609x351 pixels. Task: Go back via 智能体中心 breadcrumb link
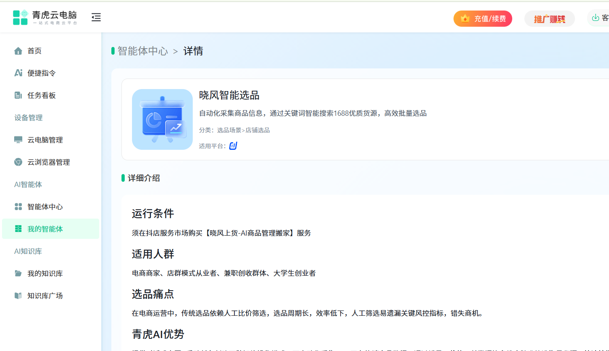click(143, 51)
